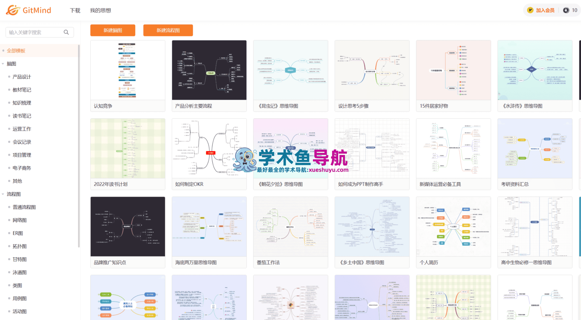Select 全部模板 in the sidebar
The height and width of the screenshot is (320, 581).
click(x=16, y=51)
